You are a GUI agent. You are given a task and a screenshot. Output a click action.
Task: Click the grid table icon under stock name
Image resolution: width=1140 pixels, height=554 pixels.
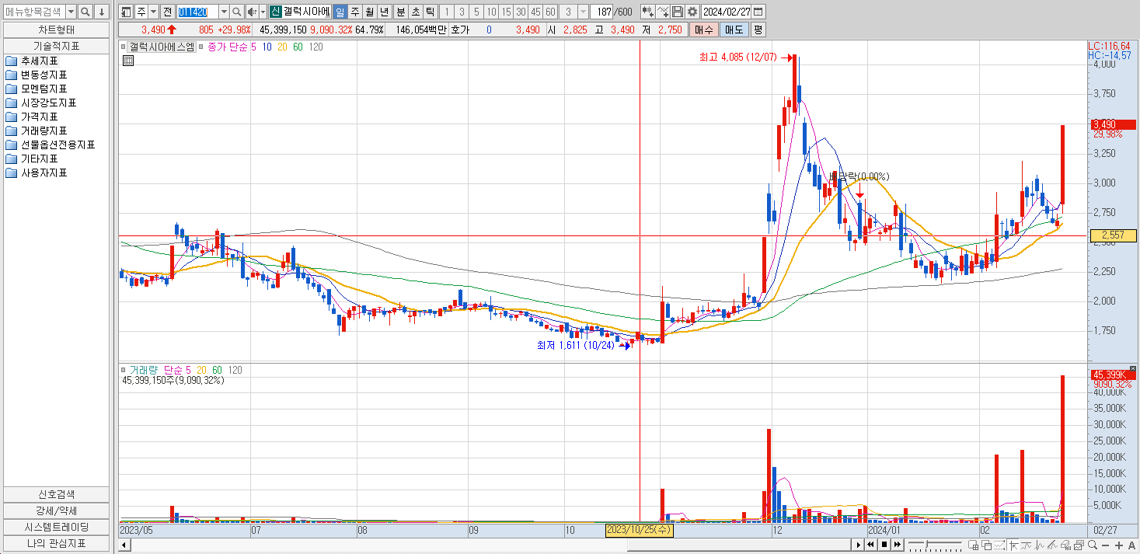click(x=128, y=61)
